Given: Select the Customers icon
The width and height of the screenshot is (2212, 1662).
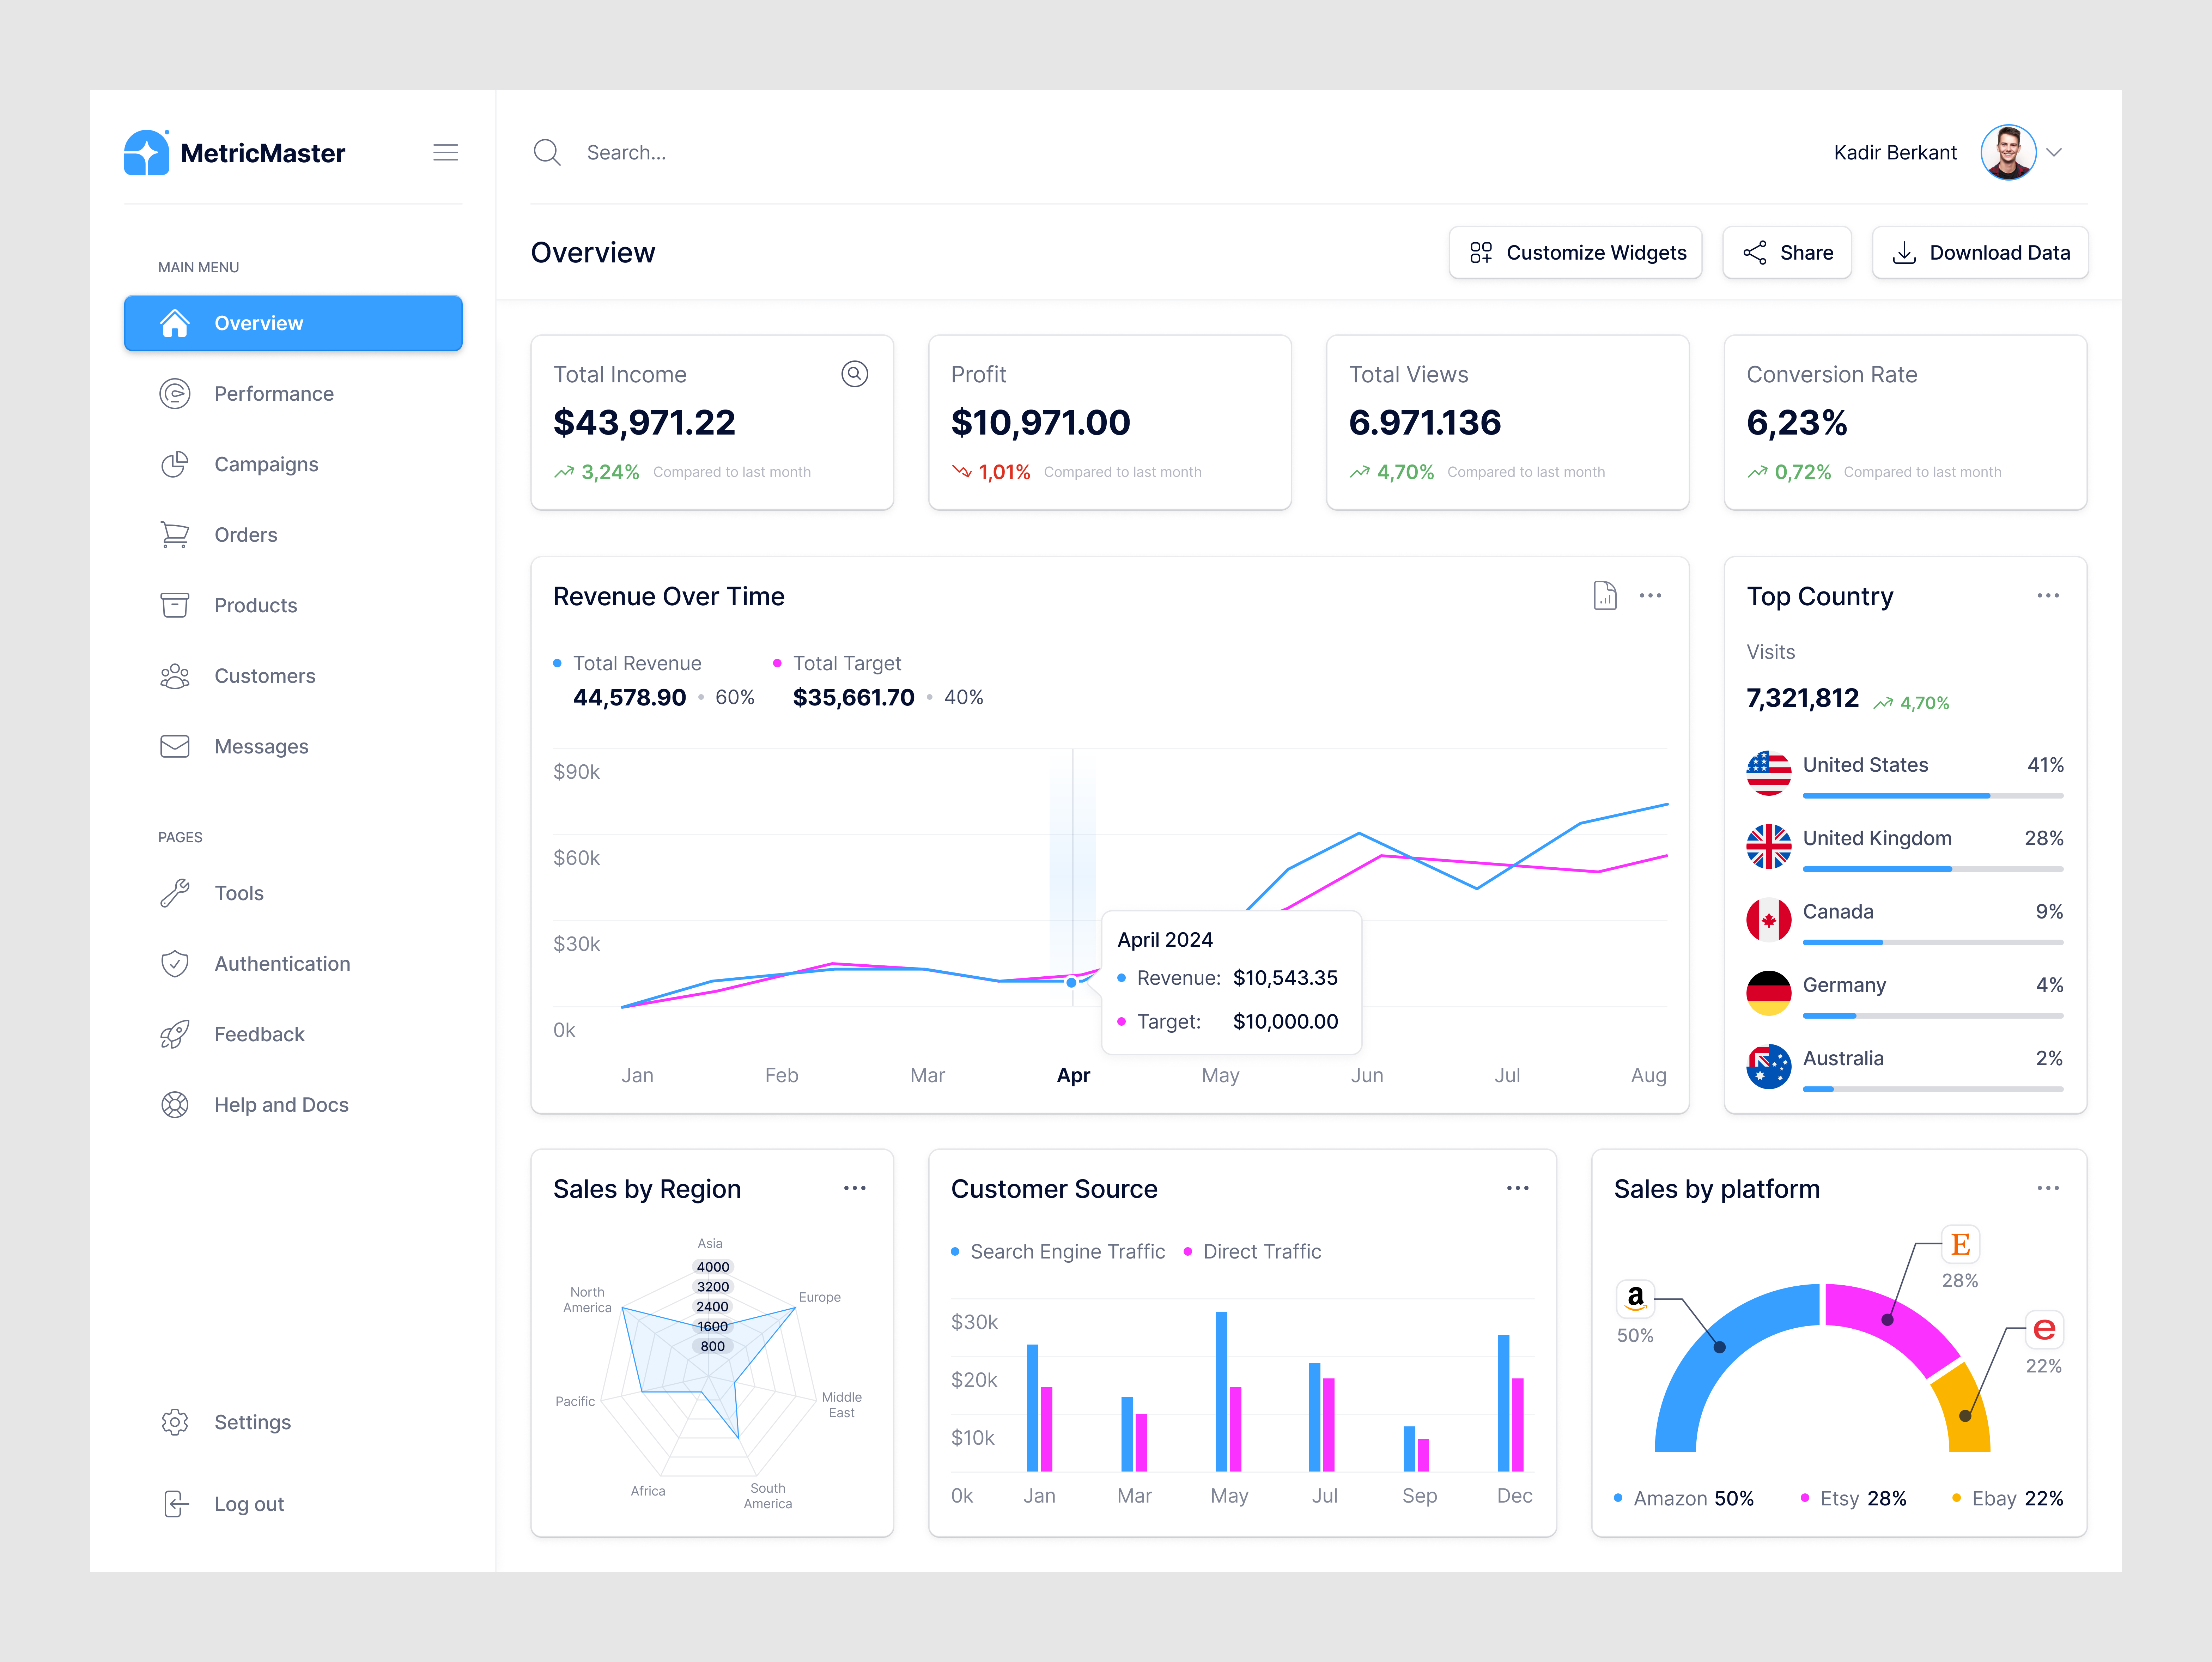Looking at the screenshot, I should coord(175,676).
